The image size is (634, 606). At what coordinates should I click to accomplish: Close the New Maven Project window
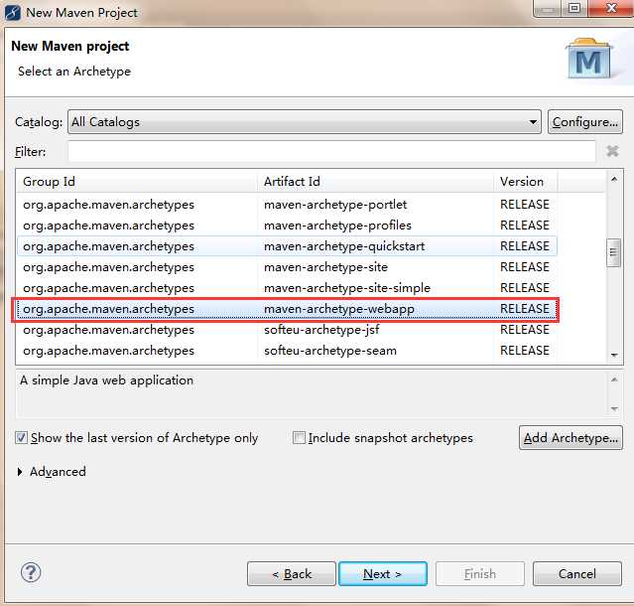[611, 8]
